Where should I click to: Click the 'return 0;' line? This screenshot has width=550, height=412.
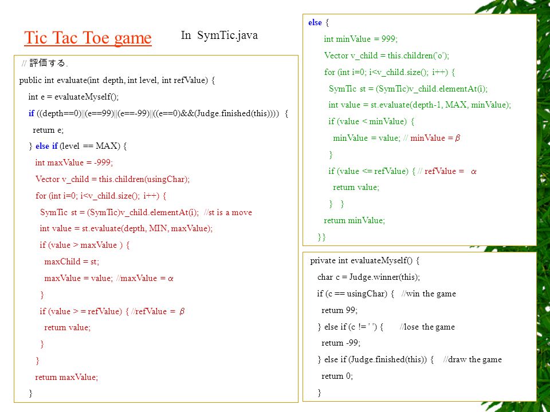[x=337, y=377]
